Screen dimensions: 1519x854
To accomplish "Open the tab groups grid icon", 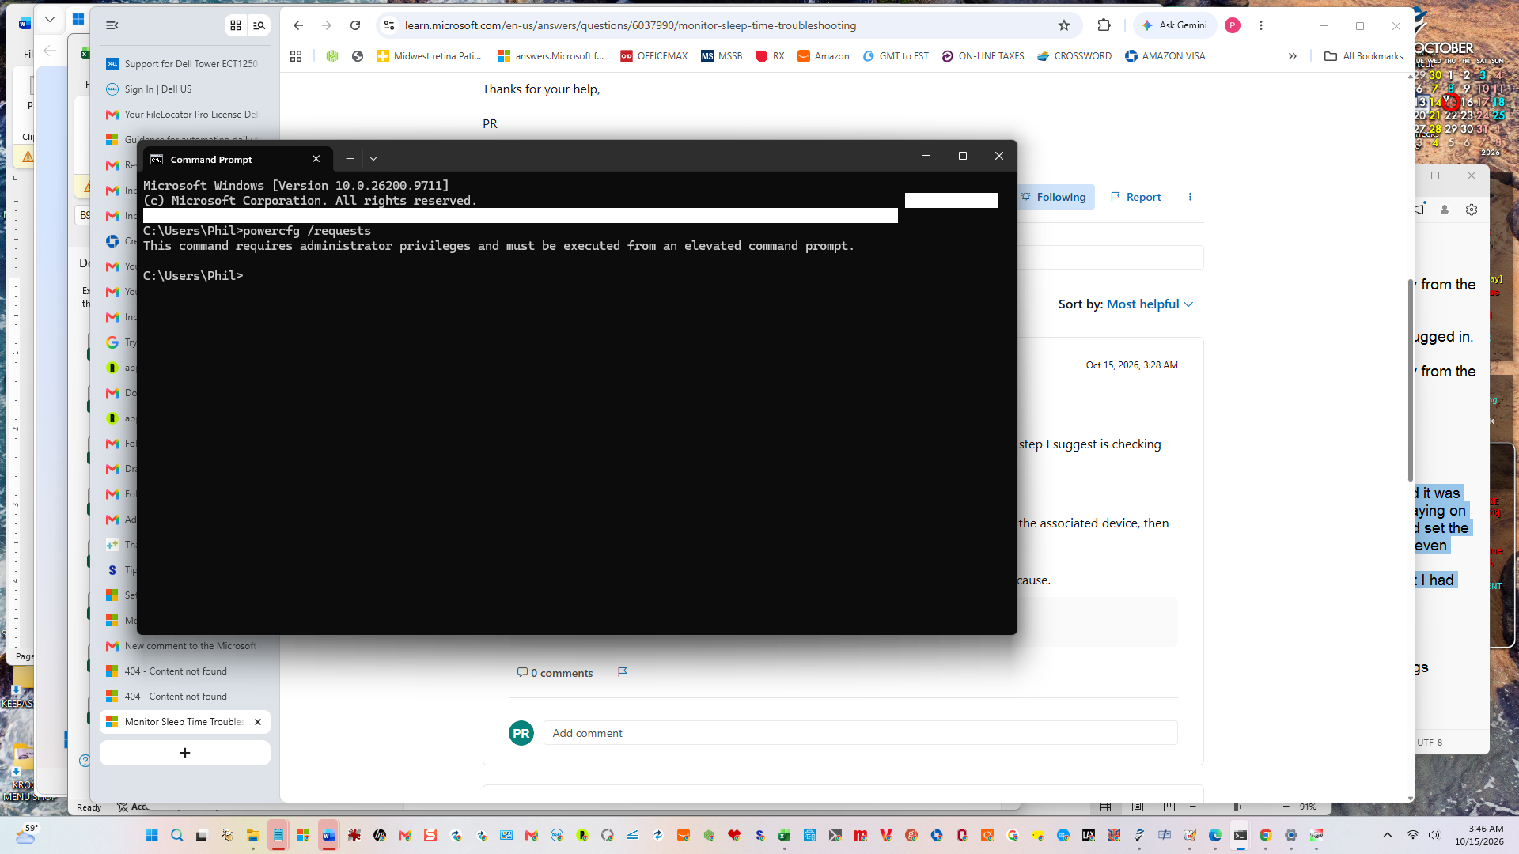I will click(236, 25).
